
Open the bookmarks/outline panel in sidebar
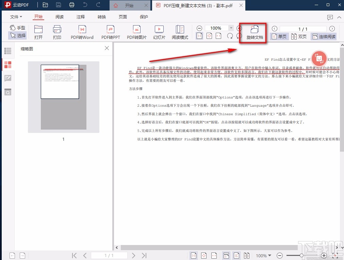8,50
